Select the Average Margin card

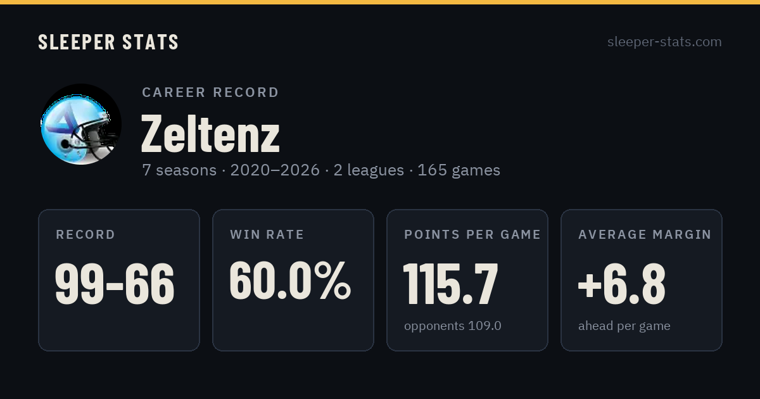[x=642, y=280]
